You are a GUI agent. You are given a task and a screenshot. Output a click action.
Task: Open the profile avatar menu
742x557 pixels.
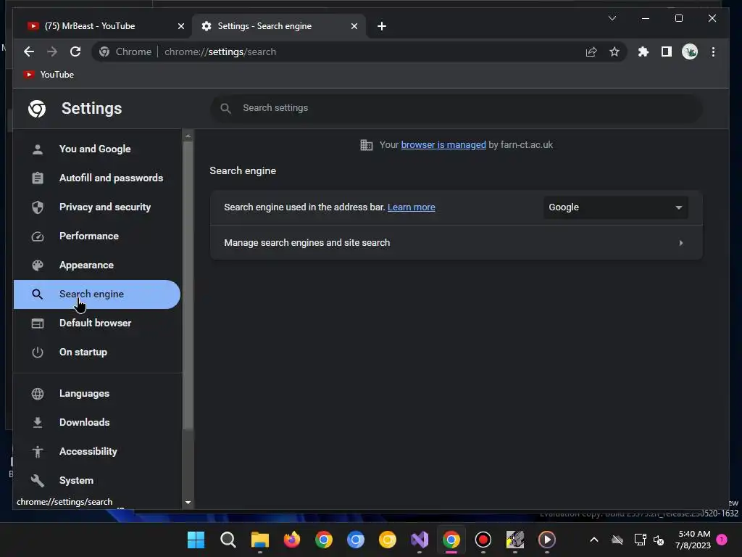(x=690, y=51)
